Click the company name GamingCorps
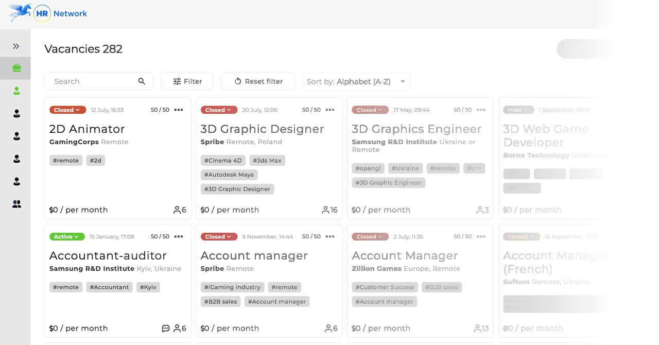The width and height of the screenshot is (659, 345). click(74, 142)
